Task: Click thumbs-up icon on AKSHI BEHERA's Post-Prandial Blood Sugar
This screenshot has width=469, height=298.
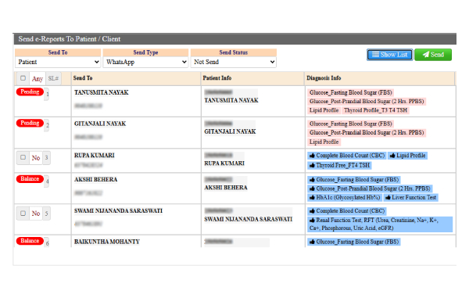Action: click(312, 188)
